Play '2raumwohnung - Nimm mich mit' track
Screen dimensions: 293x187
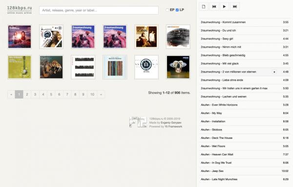coord(245,47)
